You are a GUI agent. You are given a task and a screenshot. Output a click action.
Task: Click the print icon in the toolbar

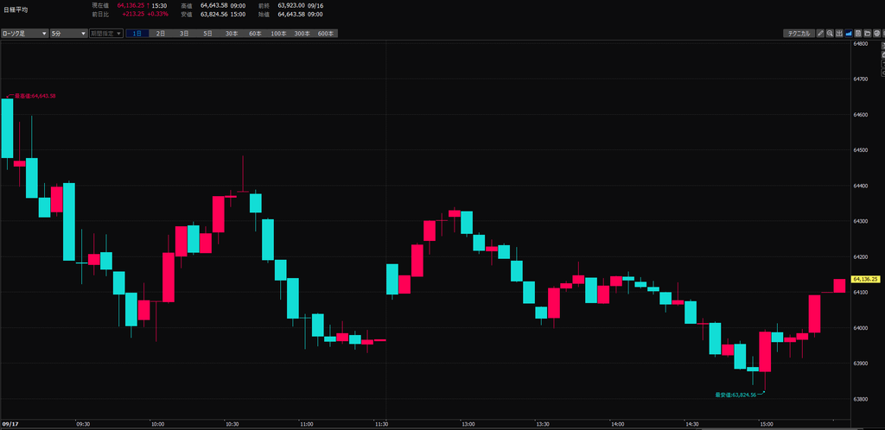[877, 34]
